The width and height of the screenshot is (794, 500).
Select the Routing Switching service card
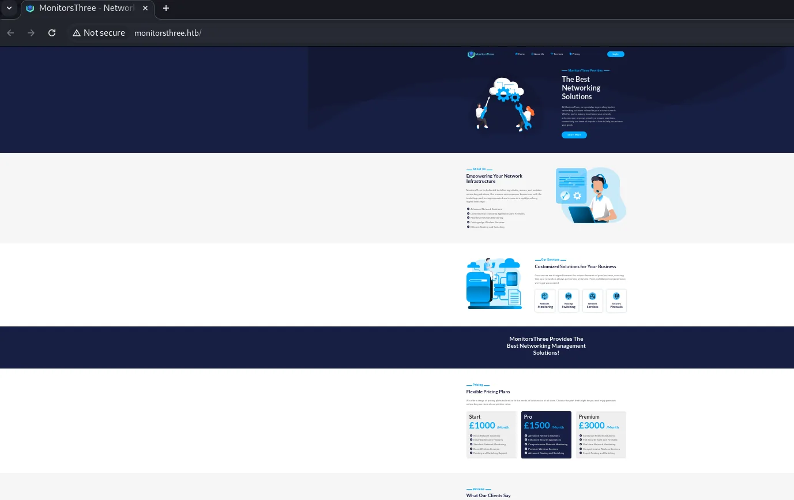[x=569, y=300]
